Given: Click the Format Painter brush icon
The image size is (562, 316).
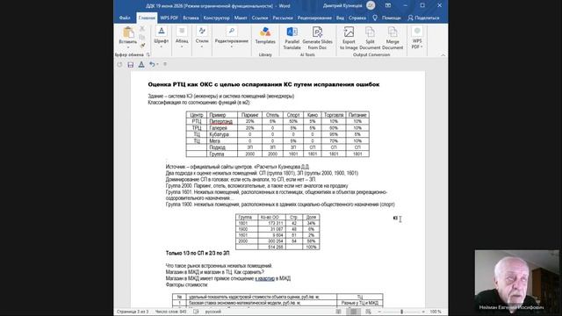Looking at the screenshot, I should point(142,46).
